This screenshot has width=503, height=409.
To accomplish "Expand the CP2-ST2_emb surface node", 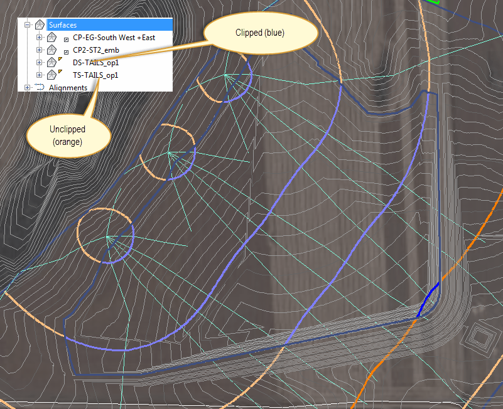I will (39, 50).
